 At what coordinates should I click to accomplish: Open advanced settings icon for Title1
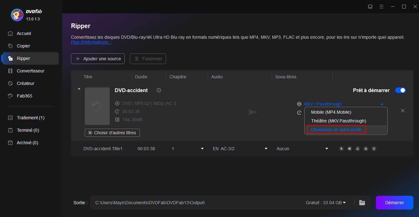(350, 149)
